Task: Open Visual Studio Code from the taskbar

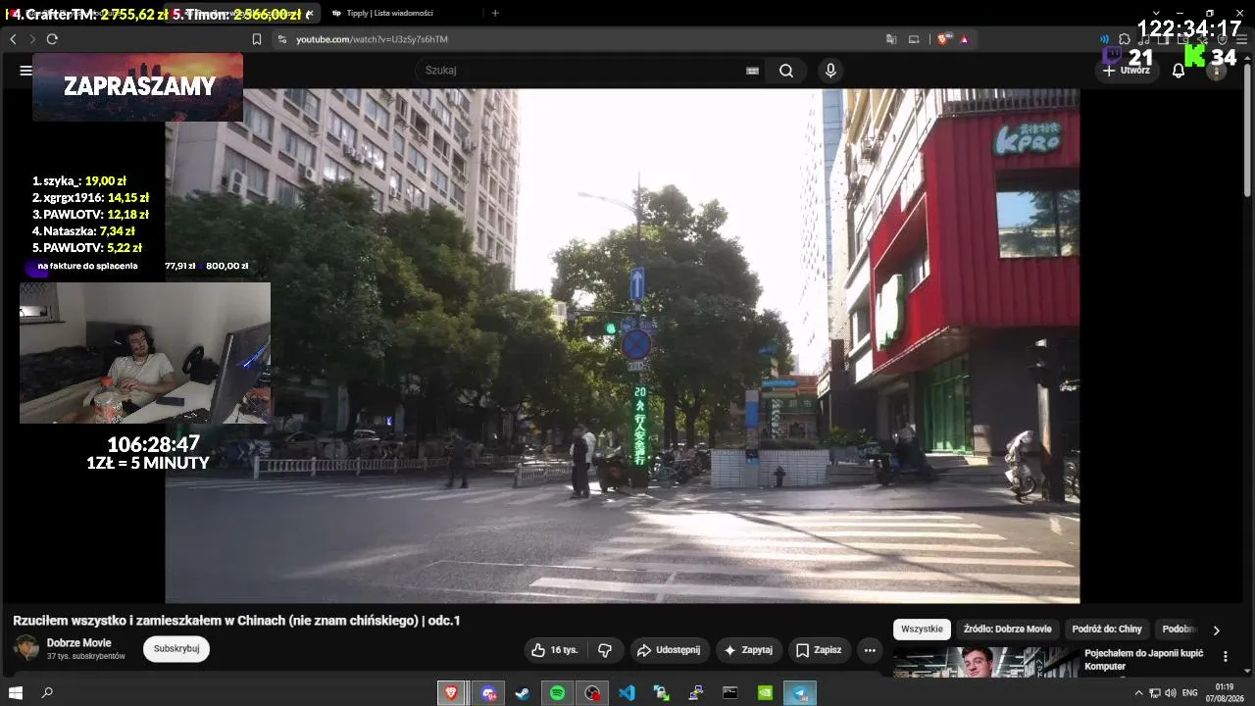Action: (627, 693)
